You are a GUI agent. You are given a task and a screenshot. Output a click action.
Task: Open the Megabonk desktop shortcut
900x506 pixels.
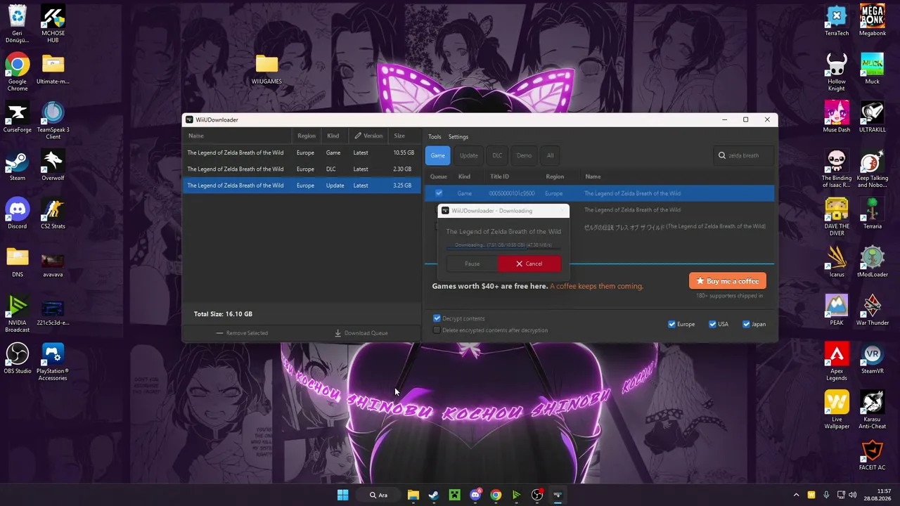pyautogui.click(x=873, y=22)
